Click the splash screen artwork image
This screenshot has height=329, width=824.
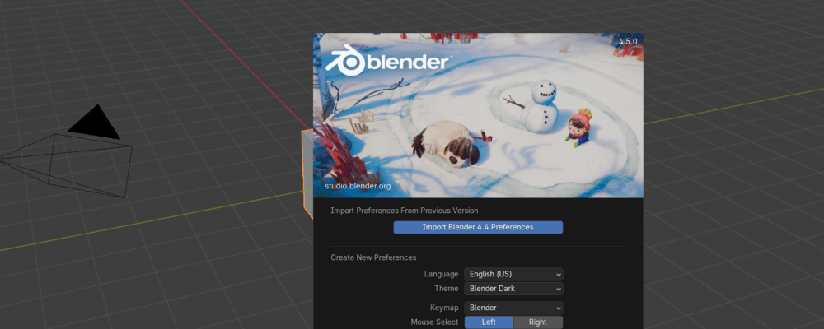pos(478,115)
